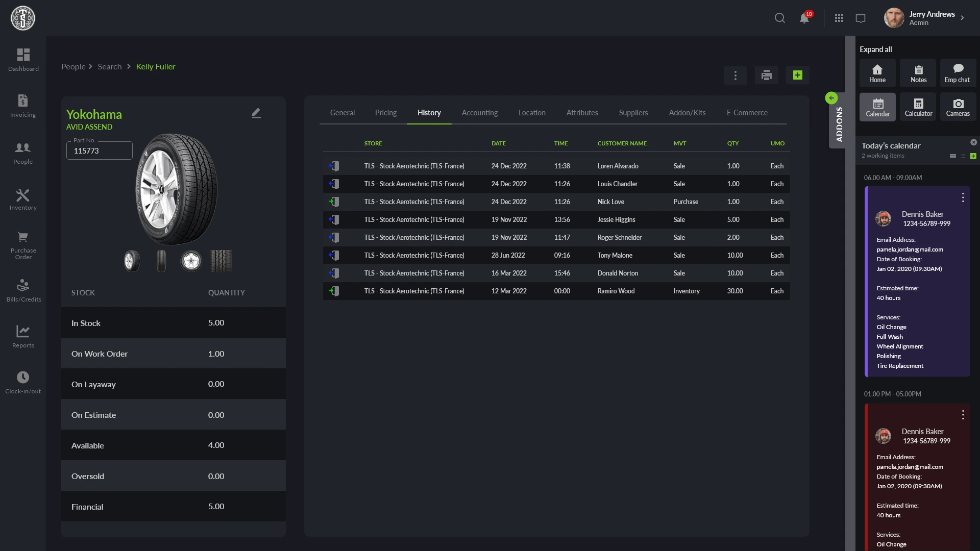Open the three-dot more options menu
The width and height of the screenshot is (980, 551).
click(736, 76)
